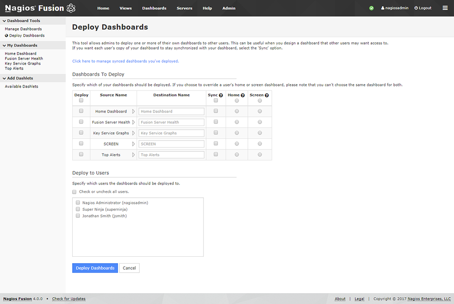454x304 pixels.
Task: Open the Admin menu in top navigation
Action: 229,8
